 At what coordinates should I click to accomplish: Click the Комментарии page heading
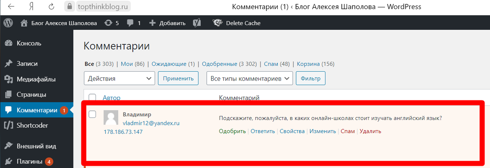pyautogui.click(x=117, y=46)
